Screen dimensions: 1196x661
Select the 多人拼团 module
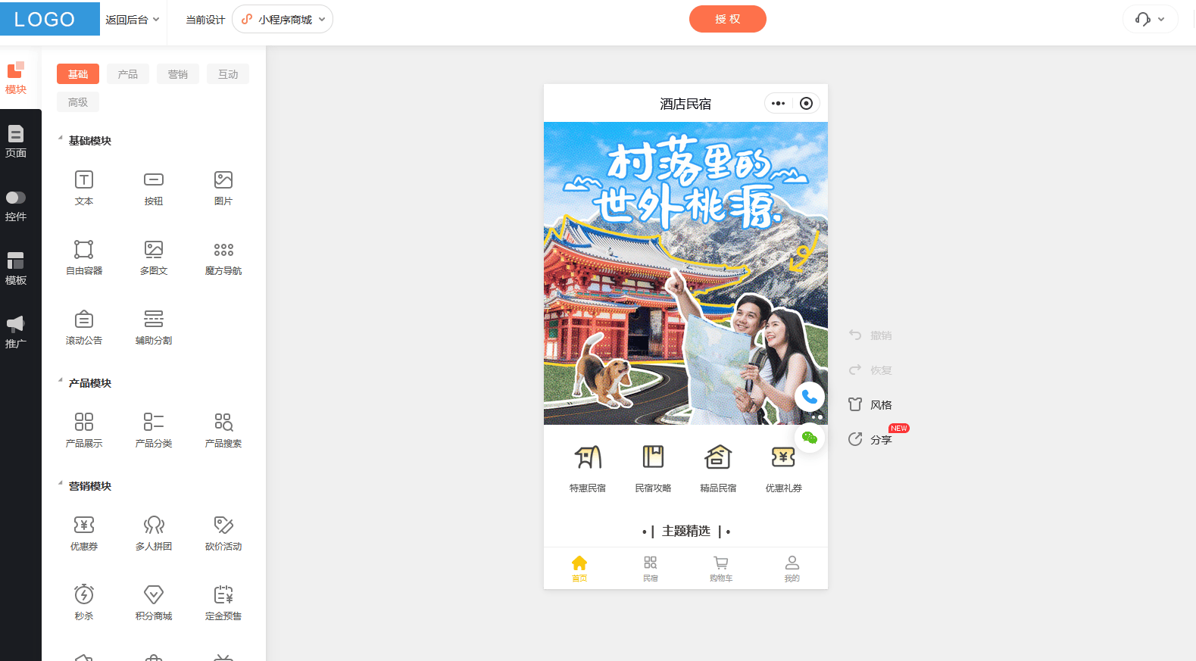point(154,534)
